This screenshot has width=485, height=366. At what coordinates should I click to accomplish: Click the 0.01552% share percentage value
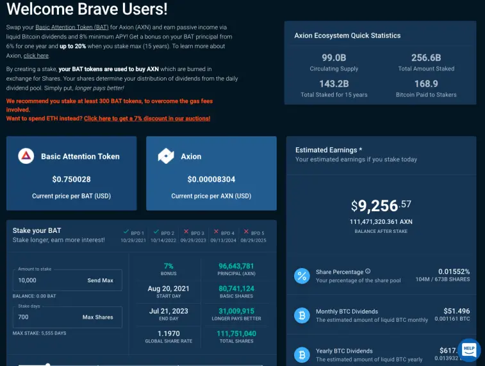454,271
